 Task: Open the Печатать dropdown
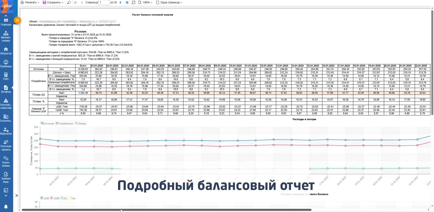click(30, 2)
